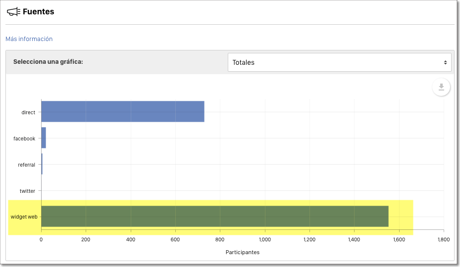Open the Más información link
This screenshot has height=267, width=460.
[x=29, y=39]
